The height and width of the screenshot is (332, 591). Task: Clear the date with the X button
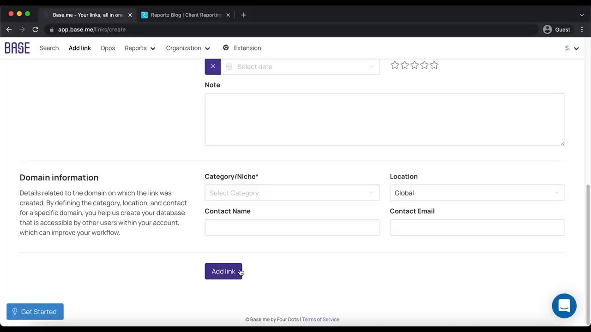pos(213,66)
